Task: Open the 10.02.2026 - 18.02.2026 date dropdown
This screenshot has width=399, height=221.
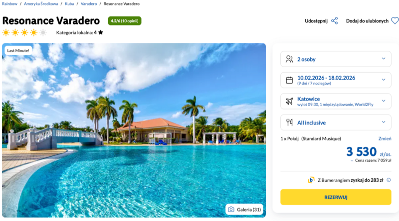Action: coord(383,80)
